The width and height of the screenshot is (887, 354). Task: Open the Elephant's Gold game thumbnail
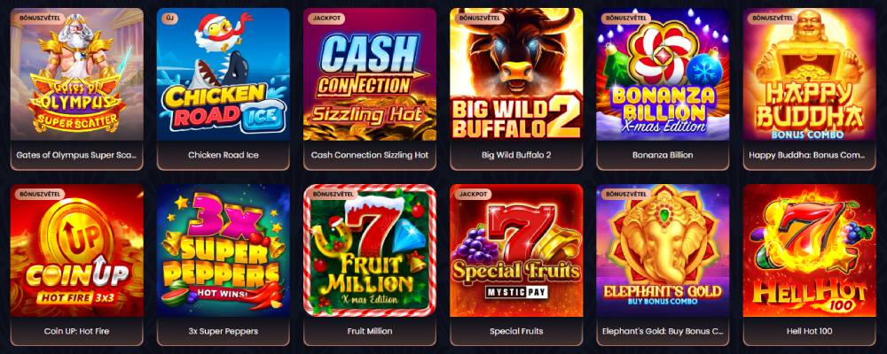(663, 250)
